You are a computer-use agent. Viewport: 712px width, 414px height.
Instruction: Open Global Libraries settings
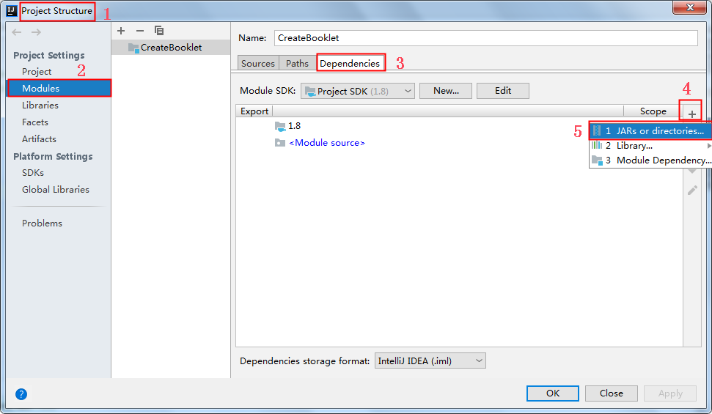(x=56, y=189)
